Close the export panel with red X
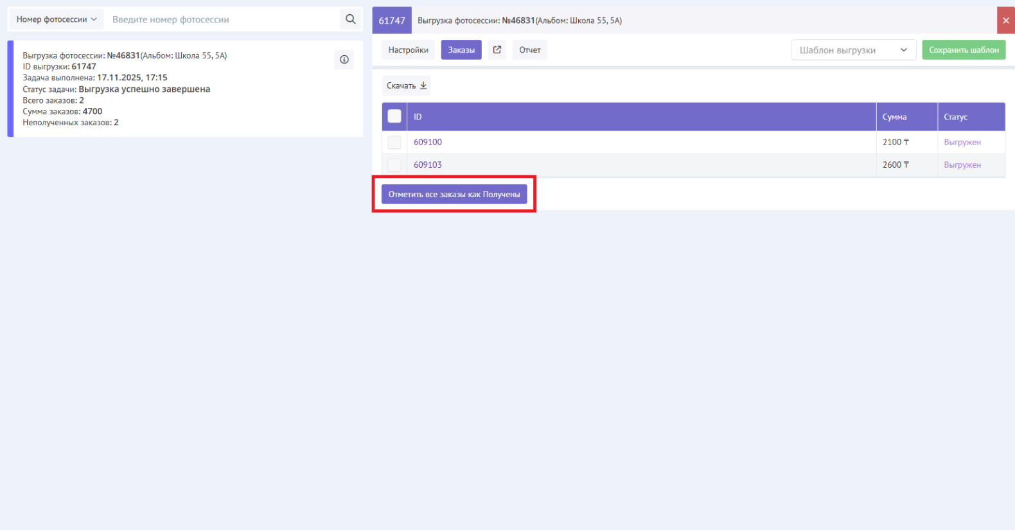This screenshot has height=530, width=1015. coord(1005,21)
